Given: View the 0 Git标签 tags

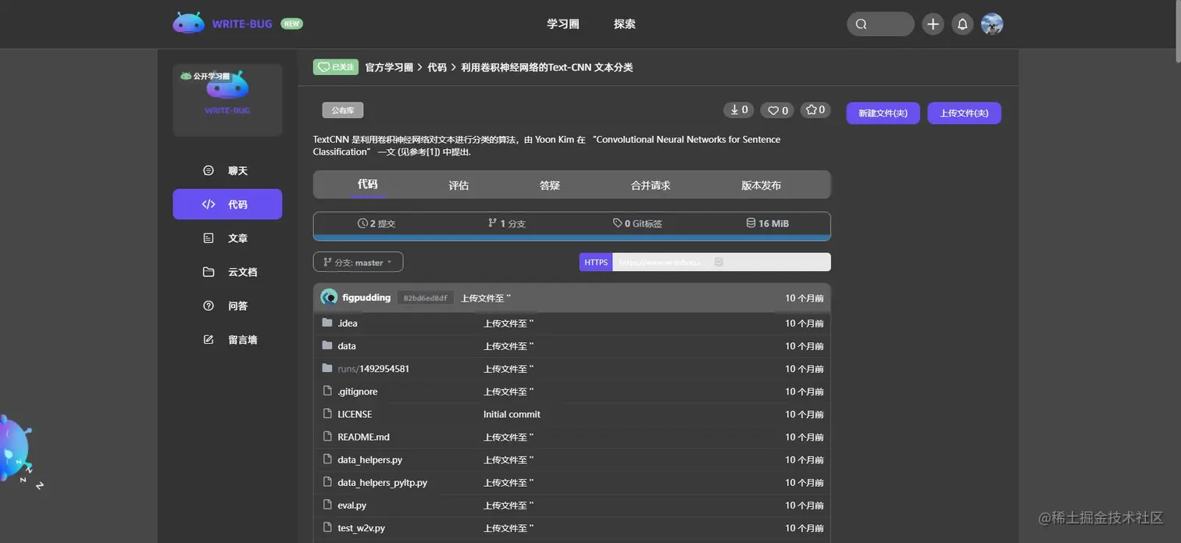Looking at the screenshot, I should tap(637, 223).
